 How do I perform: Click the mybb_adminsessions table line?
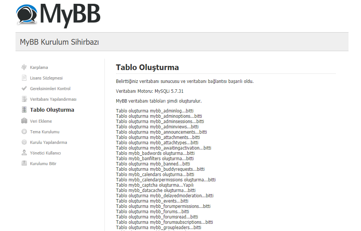pos(160,122)
